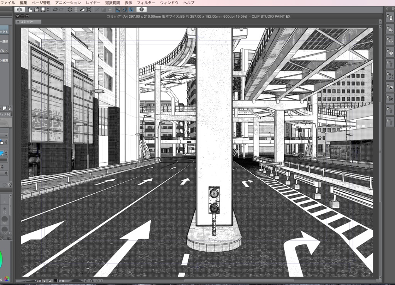Open the zoom level dropdown in the status bar
Viewport: 395px width, 285px height.
[44, 281]
